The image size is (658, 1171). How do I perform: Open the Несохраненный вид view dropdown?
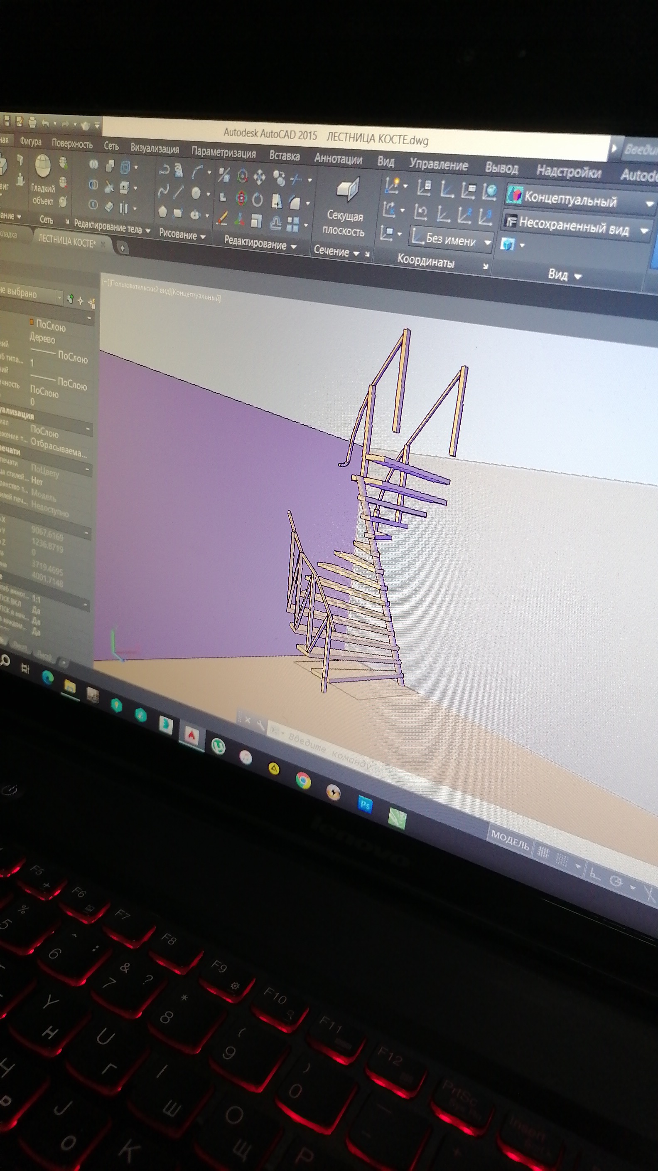(644, 230)
